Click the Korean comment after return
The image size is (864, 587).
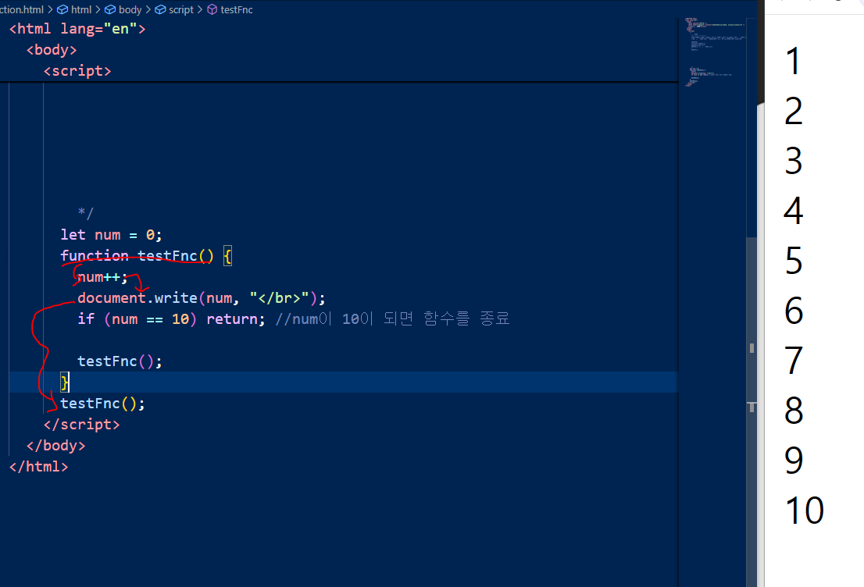[x=392, y=318]
